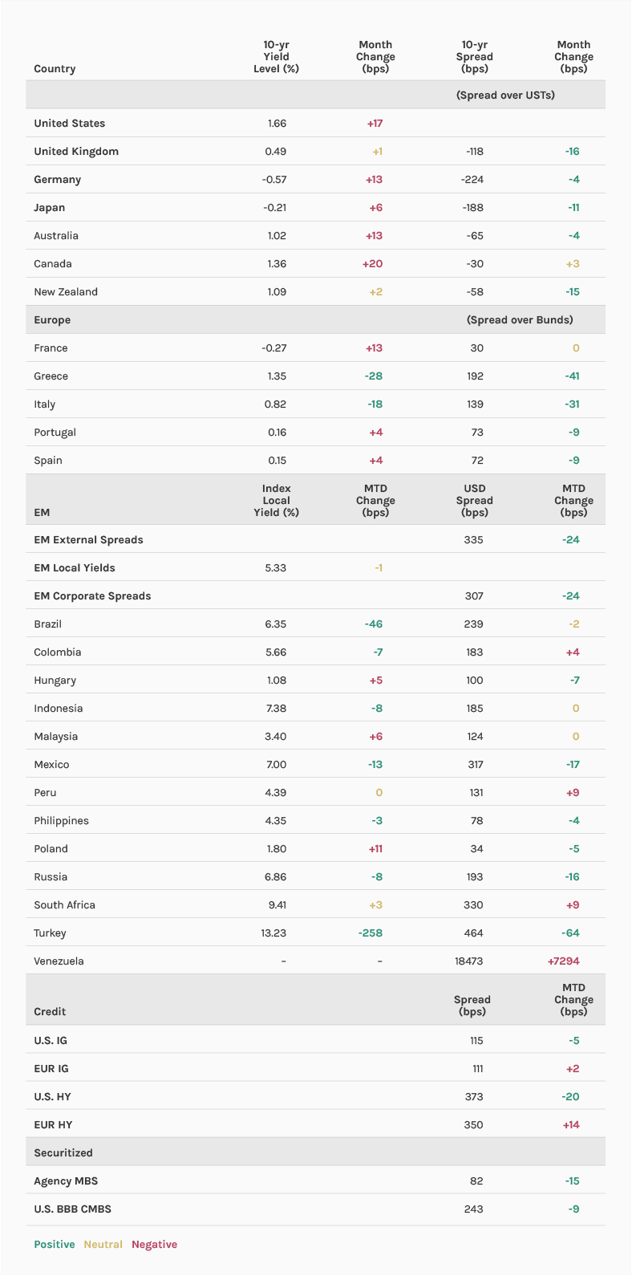Select the Europe section header
The image size is (632, 1276).
tap(52, 320)
